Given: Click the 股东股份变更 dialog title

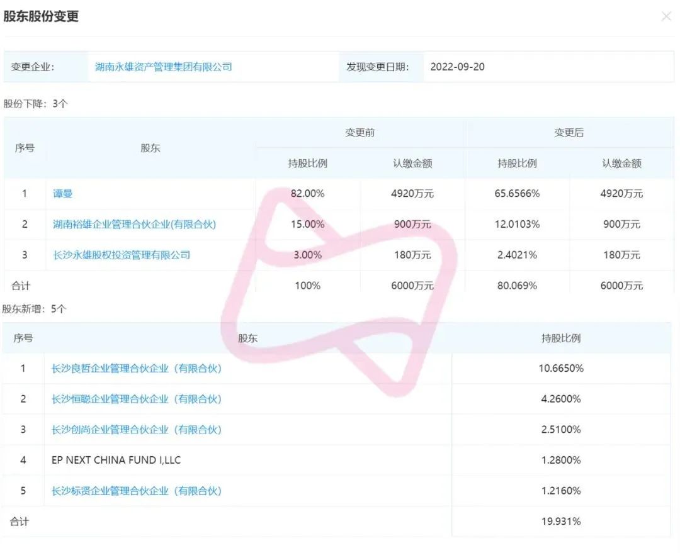Looking at the screenshot, I should (41, 16).
